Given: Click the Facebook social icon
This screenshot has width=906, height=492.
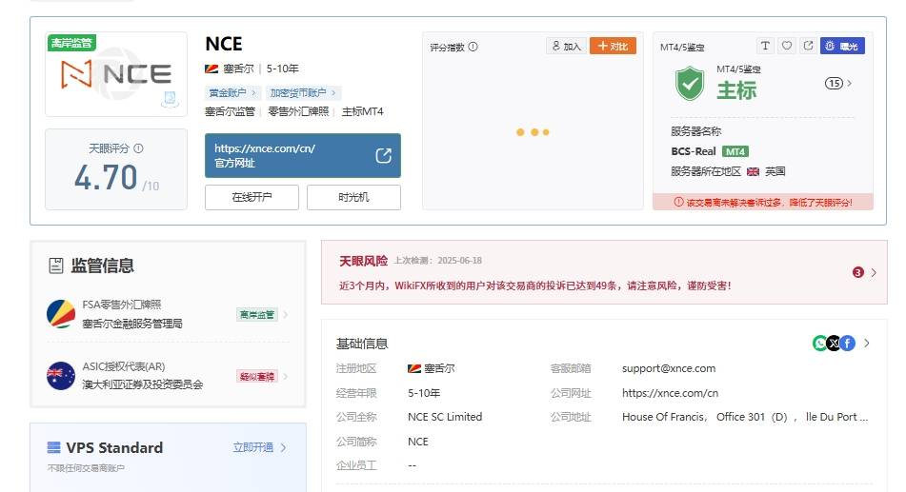Looking at the screenshot, I should click(848, 343).
